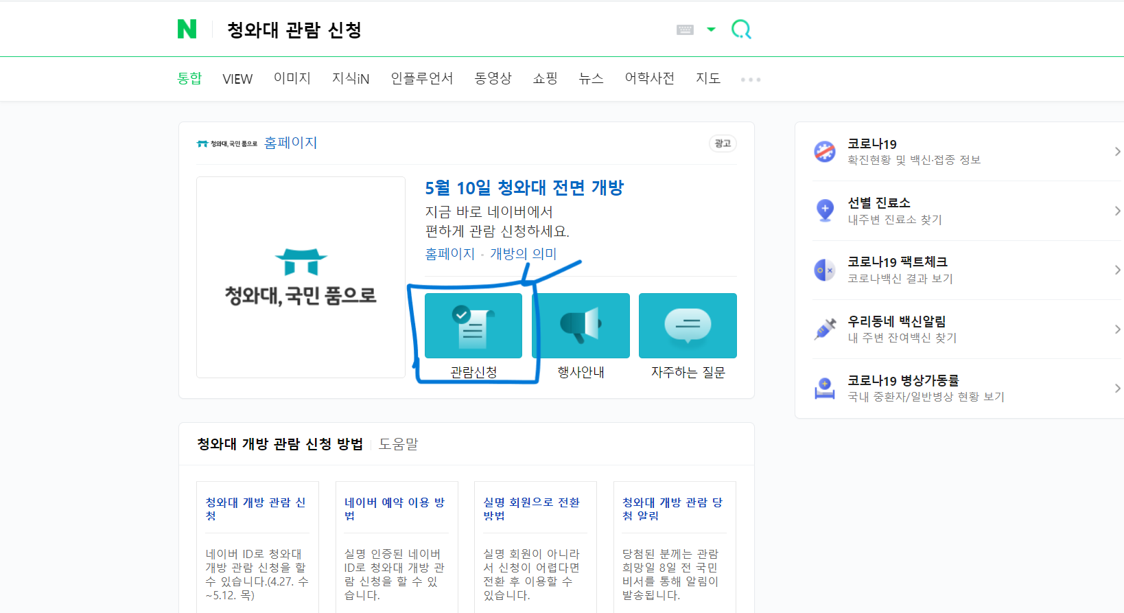This screenshot has width=1124, height=613.
Task: Click the 관람신청 label
Action: 473,372
